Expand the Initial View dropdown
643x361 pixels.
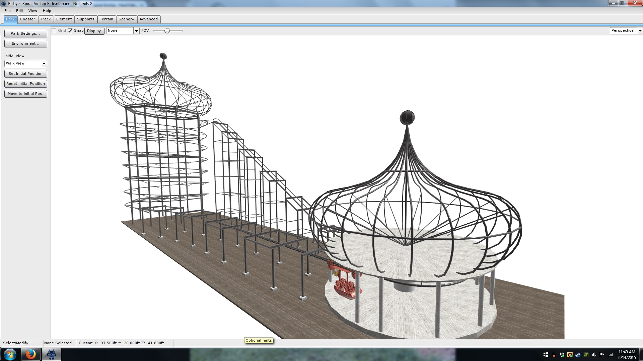click(x=44, y=64)
